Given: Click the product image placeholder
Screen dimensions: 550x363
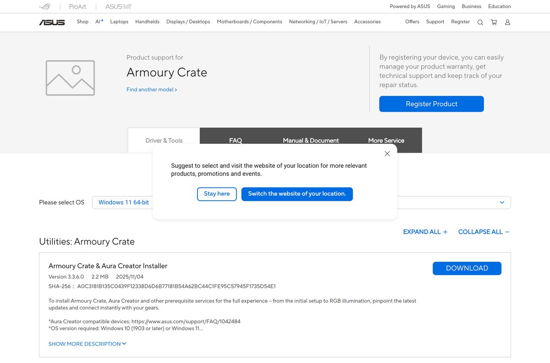Looking at the screenshot, I should point(70,78).
